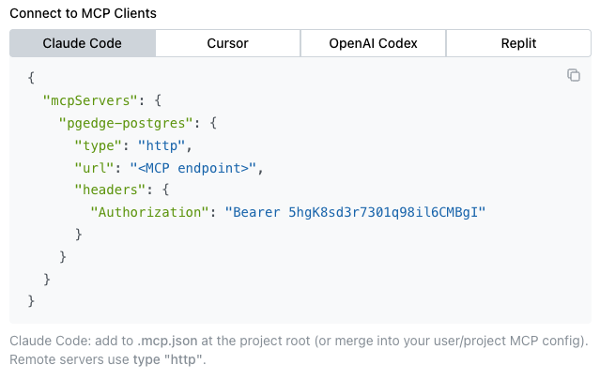This screenshot has height=380, width=600.
Task: Show the Replit configuration tab
Action: 518,43
